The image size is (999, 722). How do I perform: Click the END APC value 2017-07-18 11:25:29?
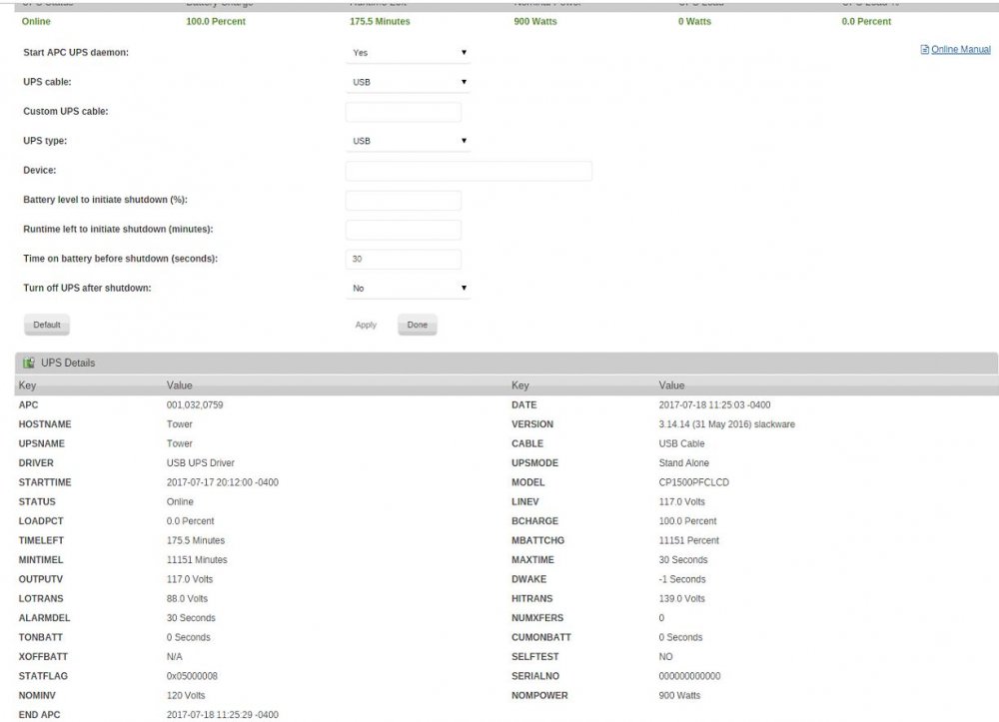[223, 715]
